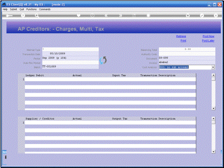This screenshot has height=168, width=224.
Task: Click the round X cancel toolbar icon
Action: click(216, 15)
